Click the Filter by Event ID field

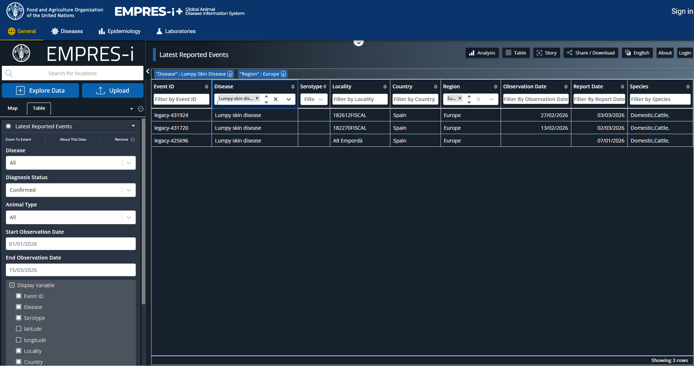point(181,99)
